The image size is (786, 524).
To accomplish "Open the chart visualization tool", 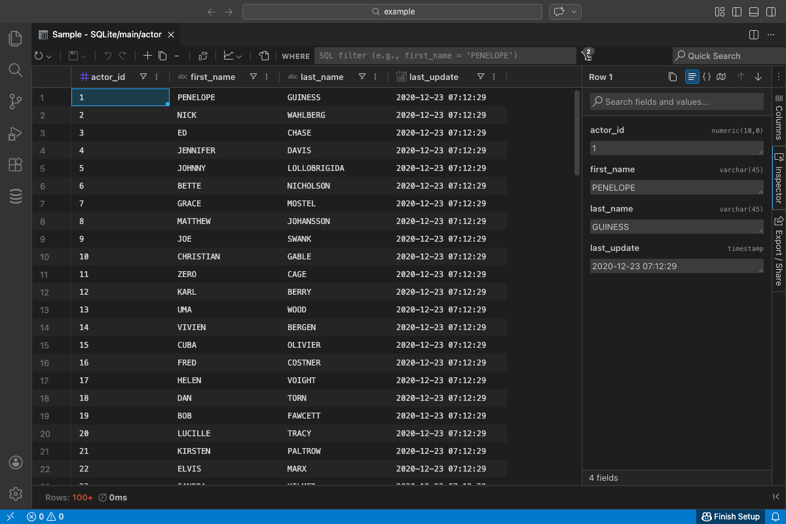I will [x=229, y=56].
